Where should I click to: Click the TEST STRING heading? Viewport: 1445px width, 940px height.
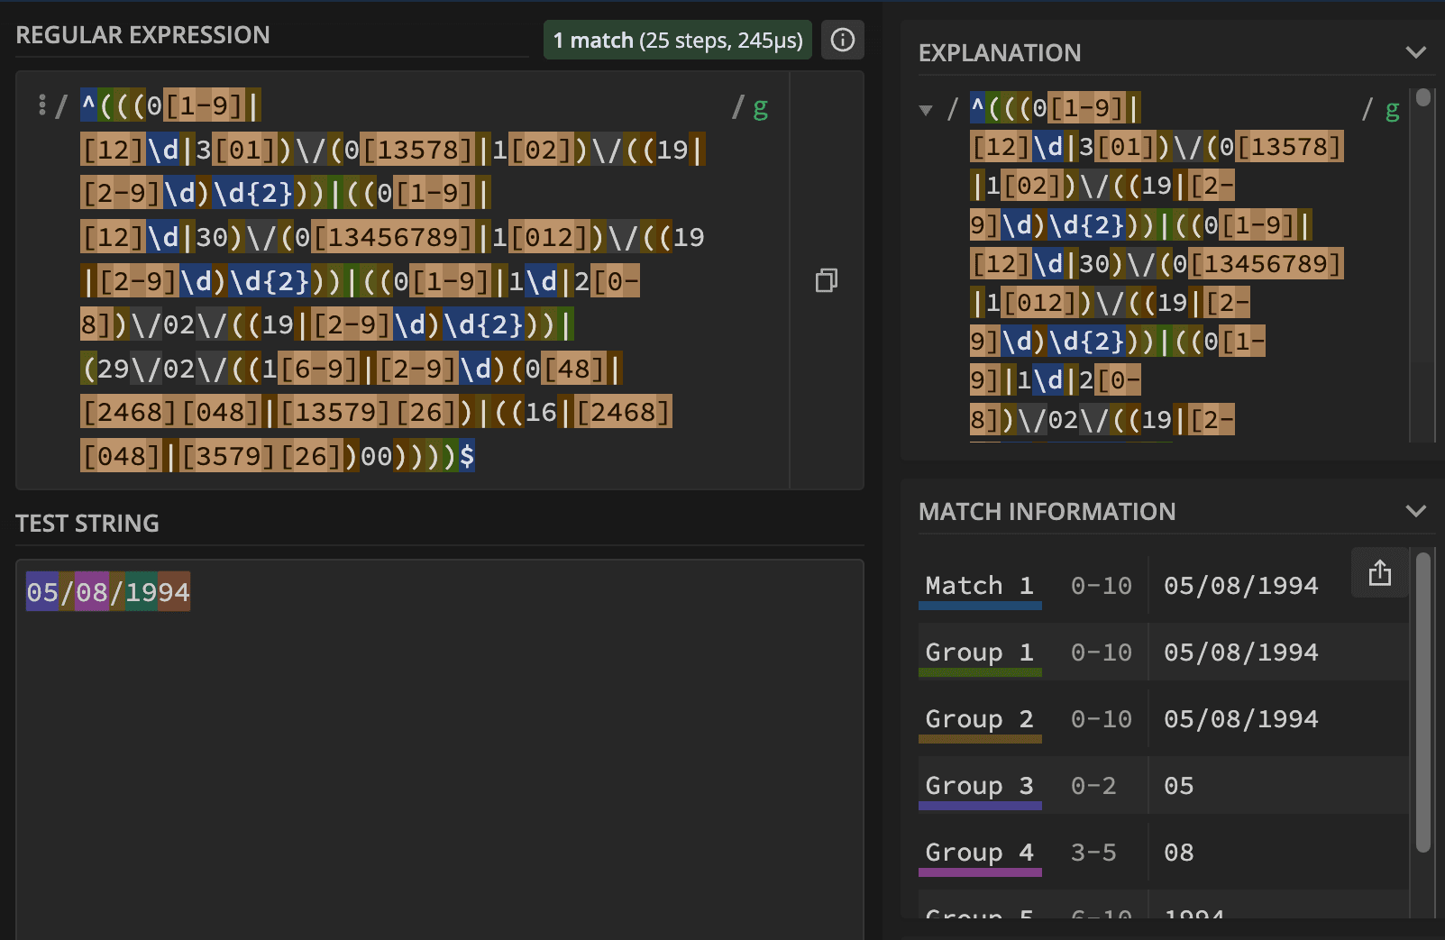point(87,524)
